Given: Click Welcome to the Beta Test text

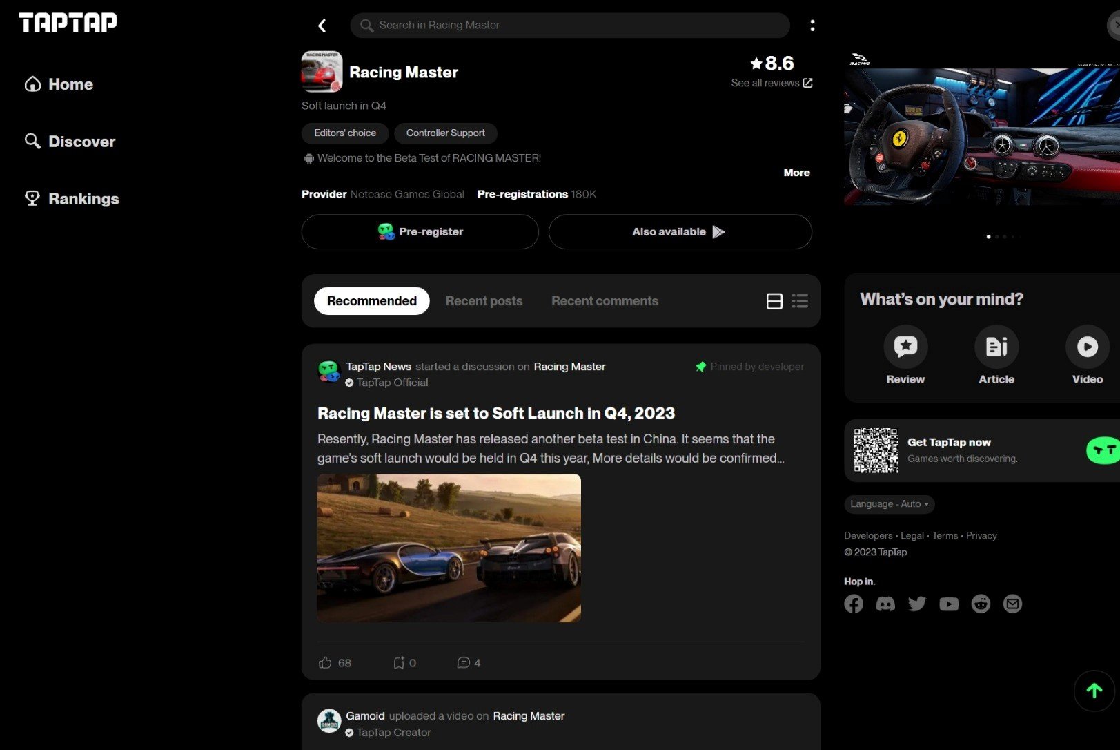Looking at the screenshot, I should point(429,158).
